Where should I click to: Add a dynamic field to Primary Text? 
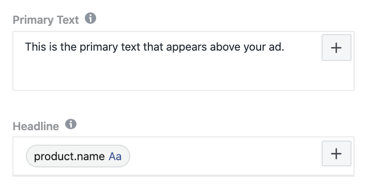tap(337, 48)
